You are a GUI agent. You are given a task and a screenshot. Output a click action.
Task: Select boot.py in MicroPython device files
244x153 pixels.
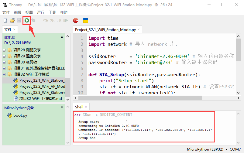(x=20, y=115)
